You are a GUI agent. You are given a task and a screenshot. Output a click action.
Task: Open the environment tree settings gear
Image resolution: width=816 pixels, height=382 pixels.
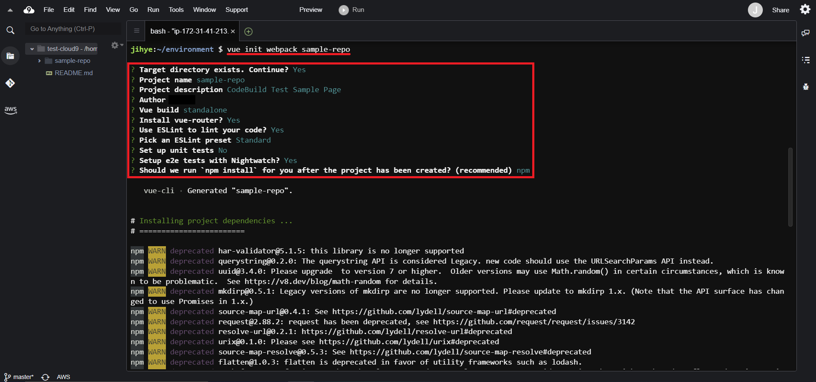click(117, 45)
